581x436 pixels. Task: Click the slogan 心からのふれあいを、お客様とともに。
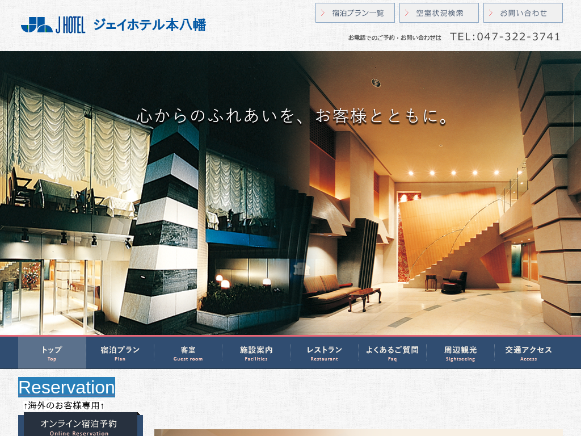[x=292, y=116]
